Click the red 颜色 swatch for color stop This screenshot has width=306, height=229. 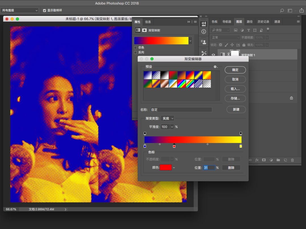point(166,168)
